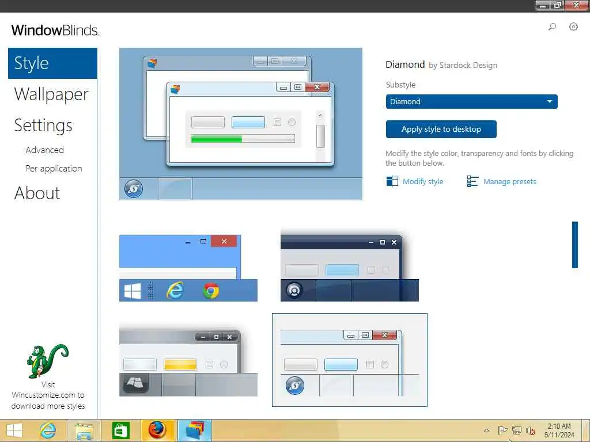The width and height of the screenshot is (590, 442).
Task: Open the gear settings icon
Action: point(573,26)
